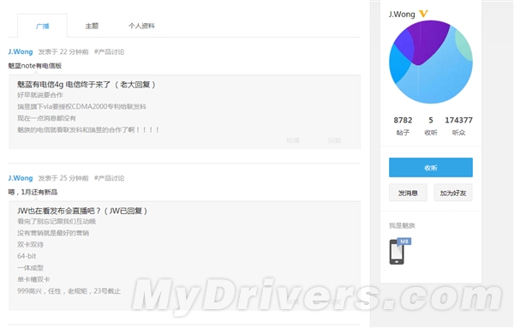The width and height of the screenshot is (514, 328).
Task: Open the 主题 tab
Action: (92, 26)
